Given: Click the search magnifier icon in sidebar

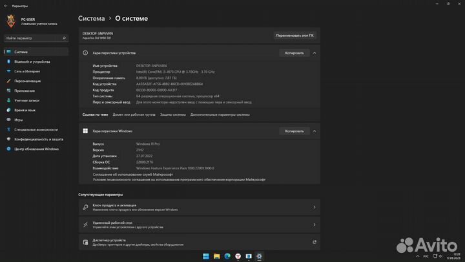Looking at the screenshot, I should click(x=64, y=38).
